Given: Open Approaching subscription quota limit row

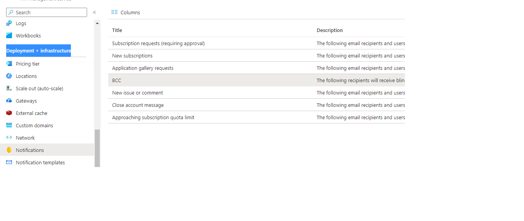Looking at the screenshot, I should point(257,117).
